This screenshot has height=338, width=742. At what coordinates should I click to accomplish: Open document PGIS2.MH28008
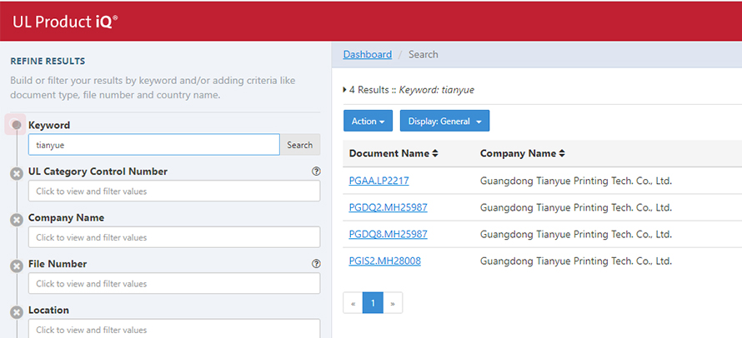[x=384, y=261]
